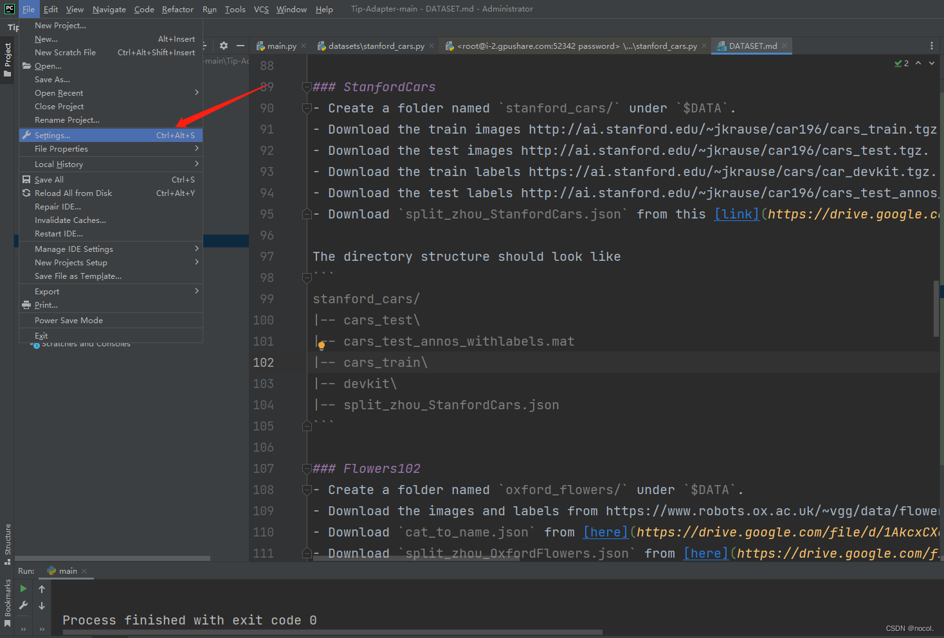944x638 pixels.
Task: Click the Run panel horizontal scrollbar
Action: pos(332,632)
